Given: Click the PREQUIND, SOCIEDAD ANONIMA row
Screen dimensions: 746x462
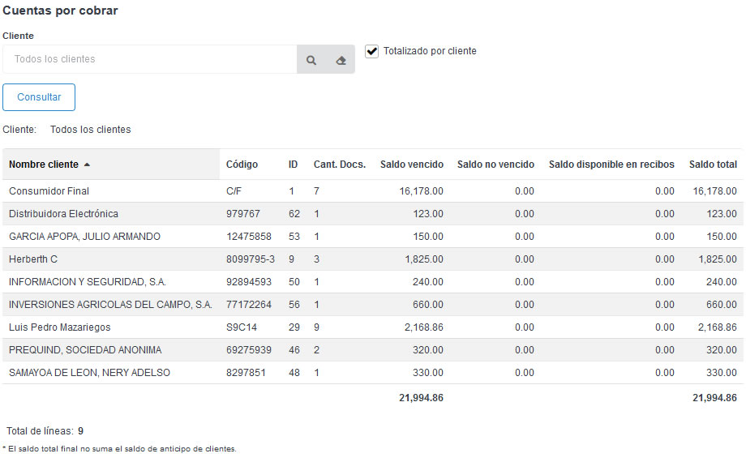Looking at the screenshot, I should (85, 350).
